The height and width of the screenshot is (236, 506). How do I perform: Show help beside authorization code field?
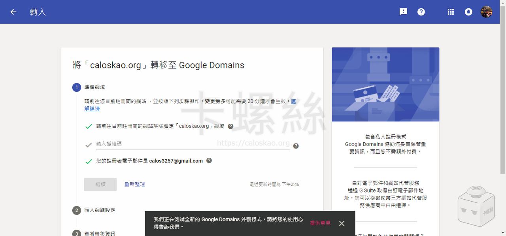(x=296, y=146)
